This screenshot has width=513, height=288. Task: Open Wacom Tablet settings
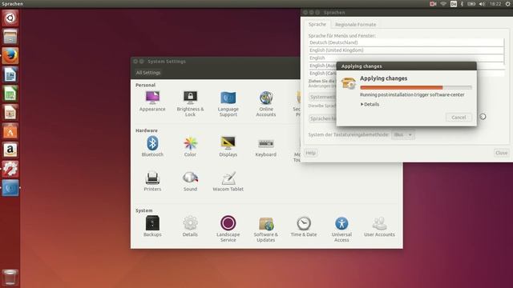pyautogui.click(x=228, y=182)
